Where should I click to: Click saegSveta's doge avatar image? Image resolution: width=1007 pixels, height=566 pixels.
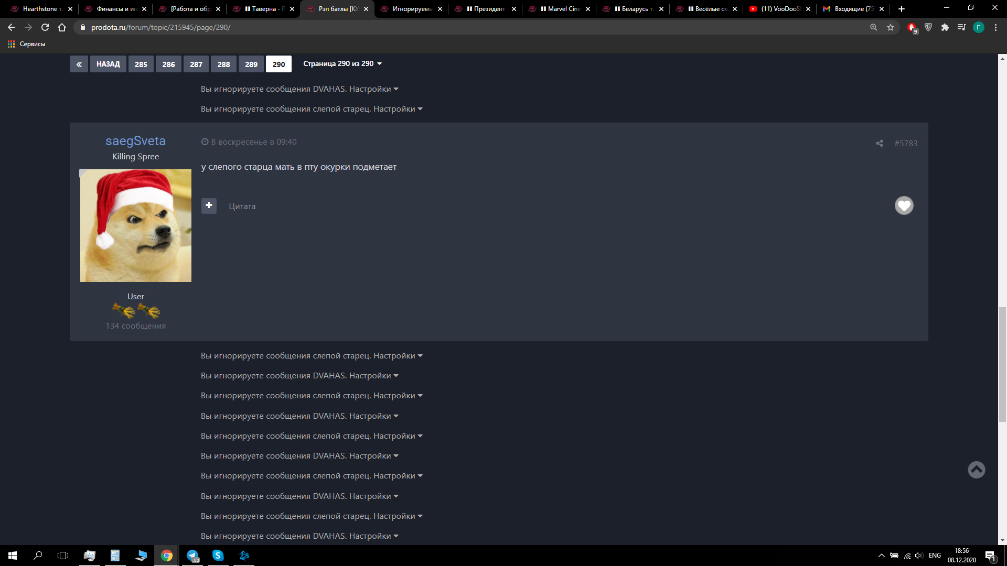[x=135, y=225]
